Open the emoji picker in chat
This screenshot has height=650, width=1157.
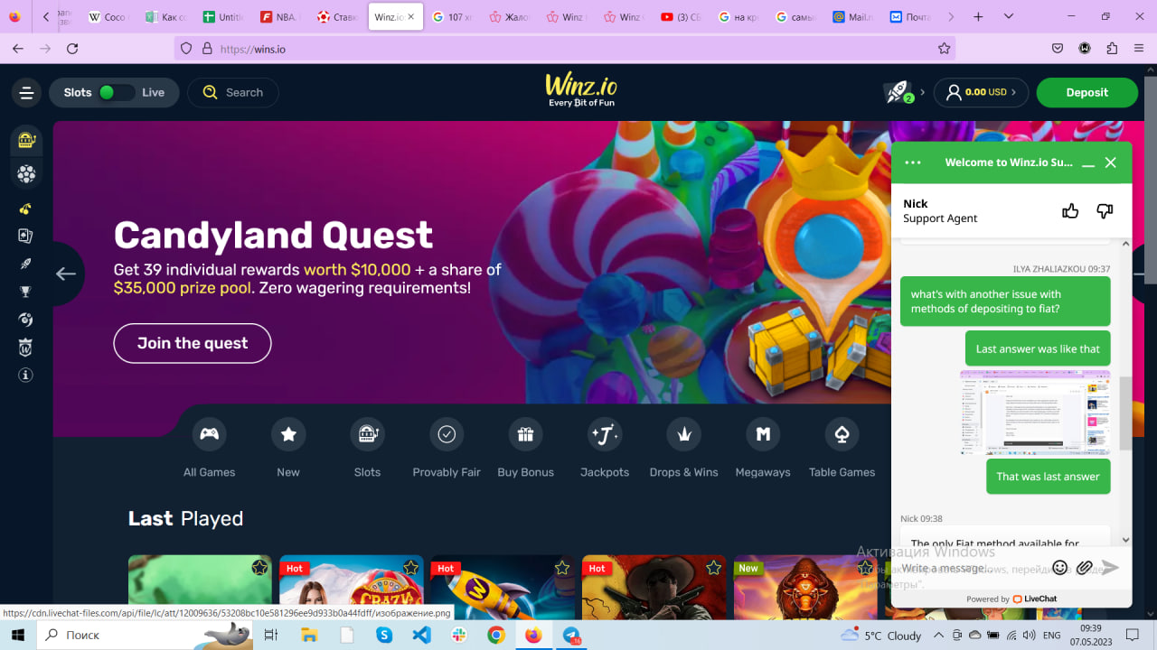(x=1060, y=567)
